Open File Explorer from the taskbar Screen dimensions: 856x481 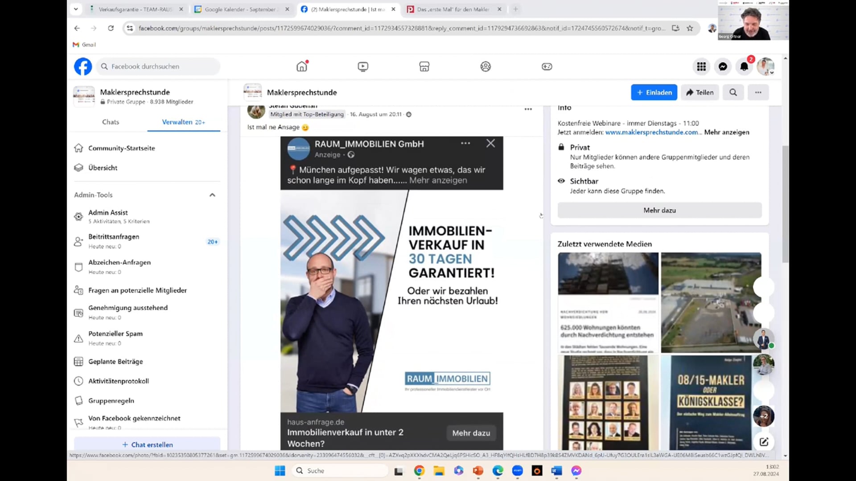tap(439, 471)
